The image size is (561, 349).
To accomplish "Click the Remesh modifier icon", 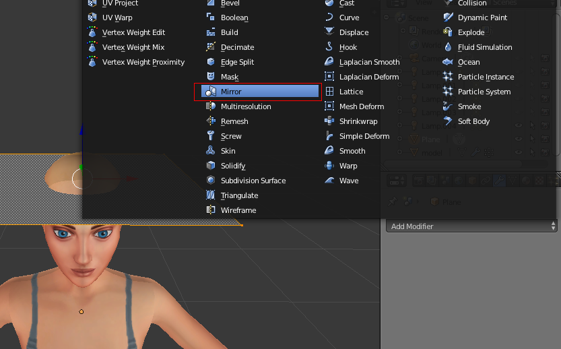I will (x=211, y=121).
